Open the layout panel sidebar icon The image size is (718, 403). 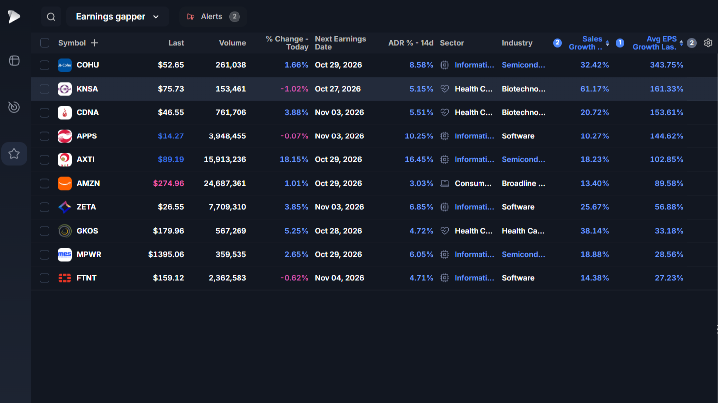click(x=14, y=61)
